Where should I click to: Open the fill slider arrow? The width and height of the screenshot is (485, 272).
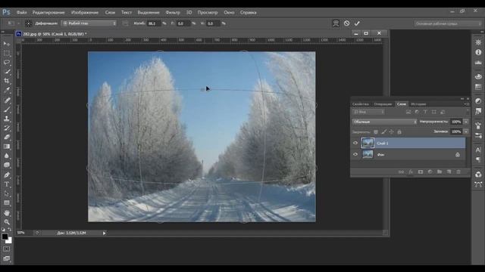pyautogui.click(x=466, y=131)
